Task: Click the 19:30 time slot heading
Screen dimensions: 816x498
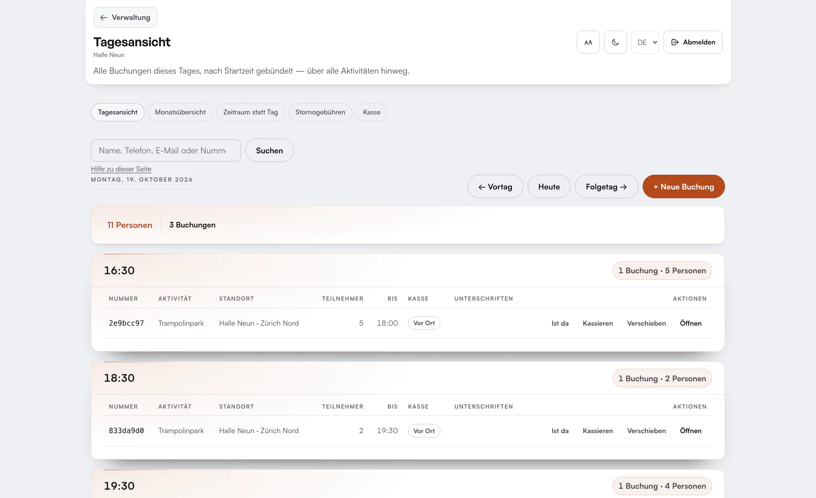Action: [x=119, y=486]
